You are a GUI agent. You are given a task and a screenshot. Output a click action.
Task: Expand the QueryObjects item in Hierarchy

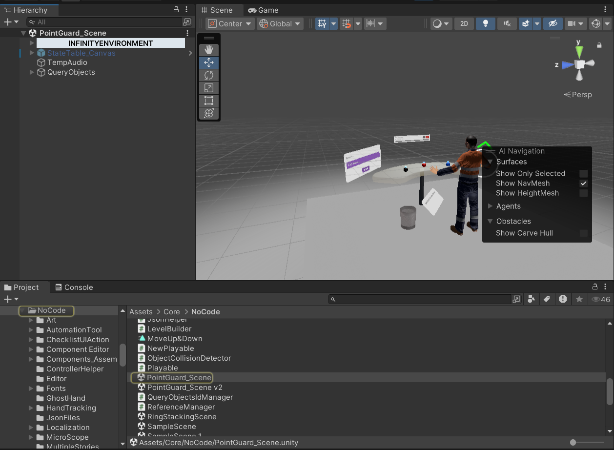point(31,72)
